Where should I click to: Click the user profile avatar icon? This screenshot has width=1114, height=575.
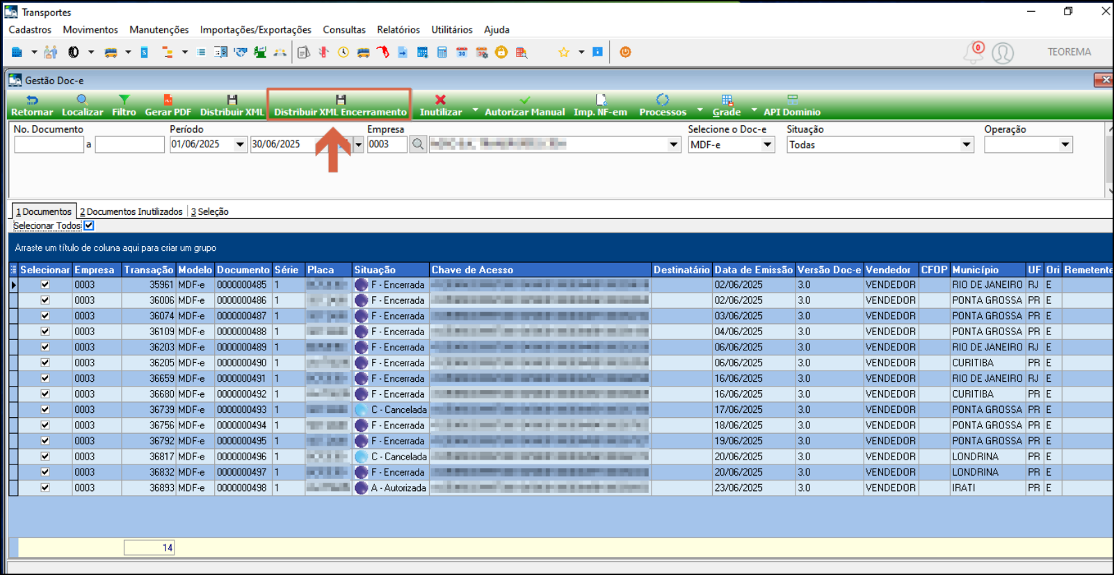click(1003, 53)
